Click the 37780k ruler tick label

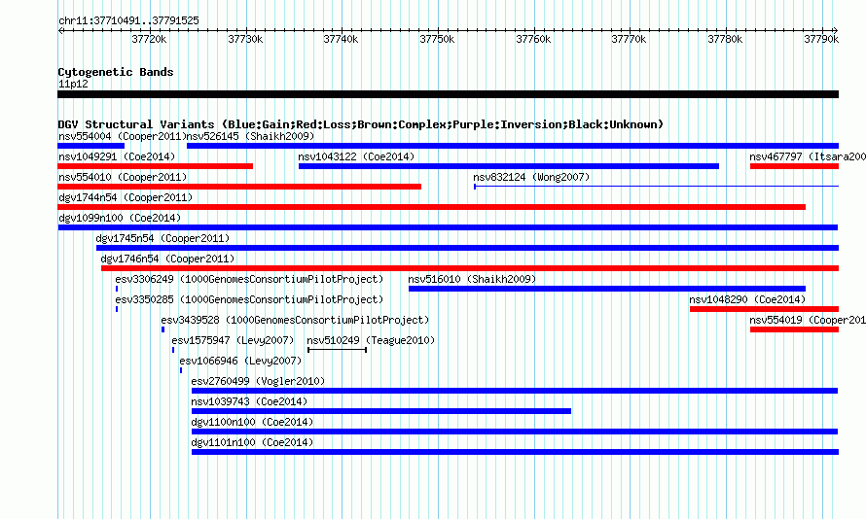click(x=725, y=39)
